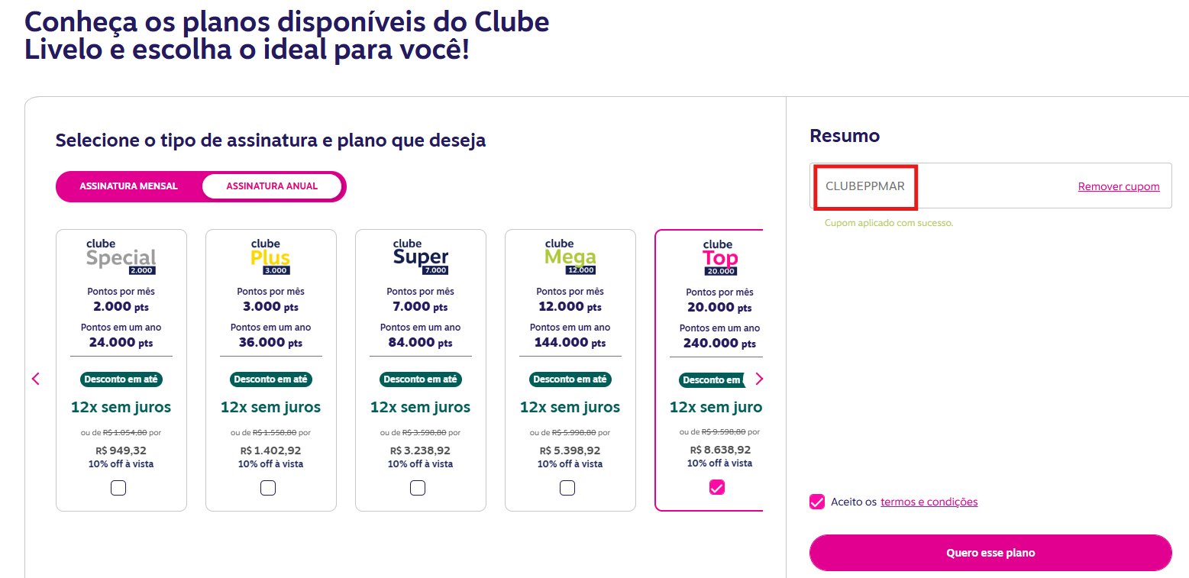The width and height of the screenshot is (1189, 578).
Task: Select the Assinatura Anual tab
Action: (x=272, y=186)
